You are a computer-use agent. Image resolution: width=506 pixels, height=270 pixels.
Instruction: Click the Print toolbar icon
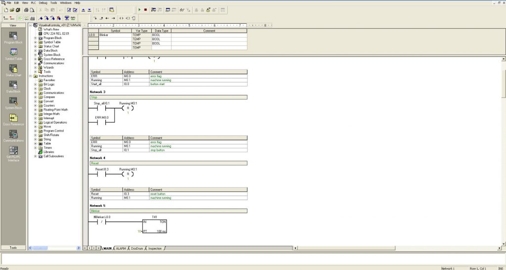[25, 9]
